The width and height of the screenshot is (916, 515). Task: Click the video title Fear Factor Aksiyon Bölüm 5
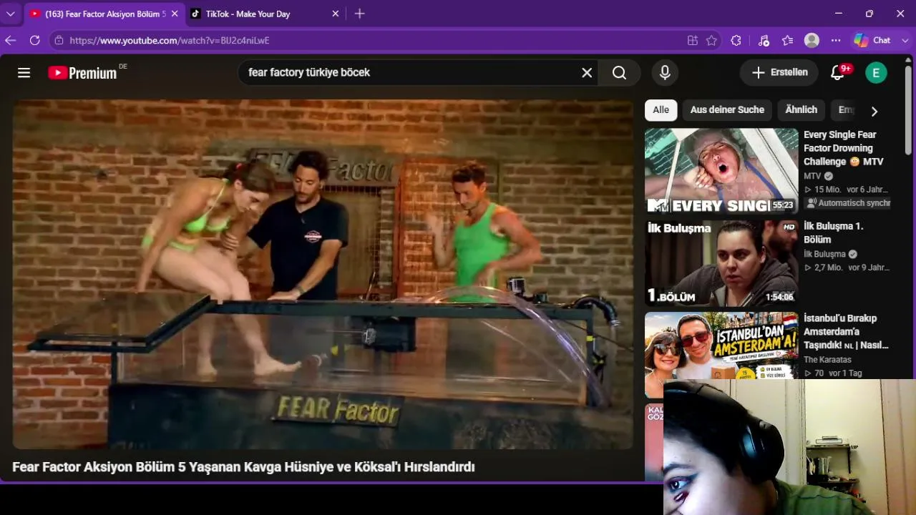243,467
